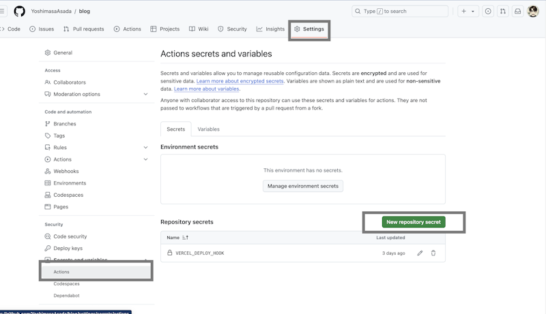Open the create new plus dropdown
Image resolution: width=546 pixels, height=314 pixels.
(468, 11)
